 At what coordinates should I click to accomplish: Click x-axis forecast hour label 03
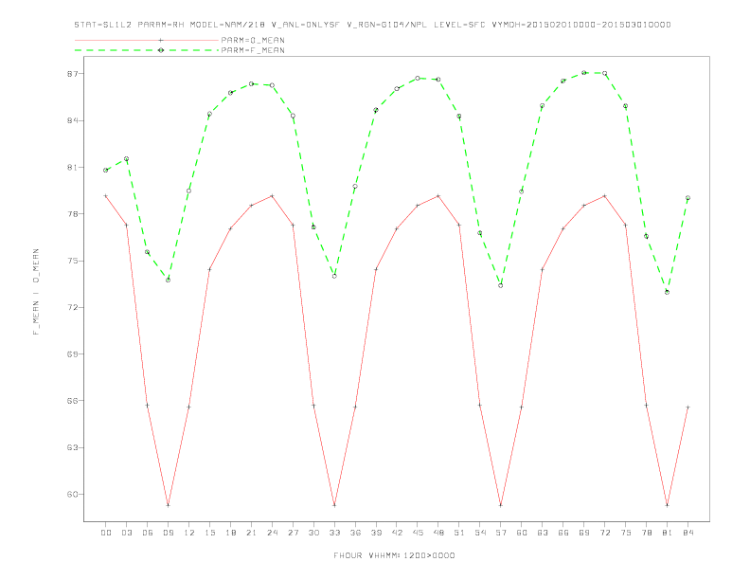(x=126, y=533)
